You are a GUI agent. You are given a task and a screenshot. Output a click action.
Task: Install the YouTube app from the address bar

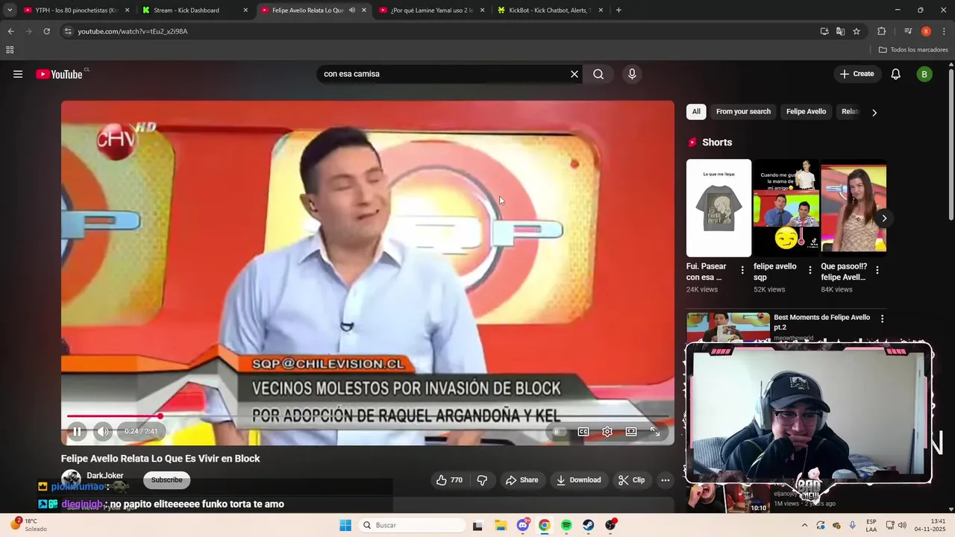point(824,31)
